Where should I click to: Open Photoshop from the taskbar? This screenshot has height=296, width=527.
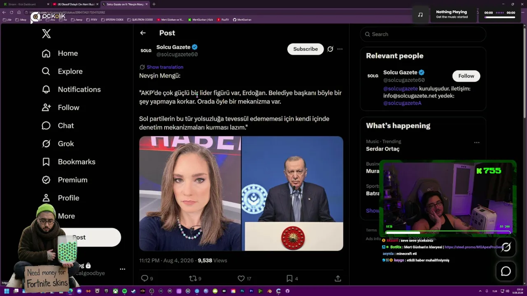(x=242, y=291)
